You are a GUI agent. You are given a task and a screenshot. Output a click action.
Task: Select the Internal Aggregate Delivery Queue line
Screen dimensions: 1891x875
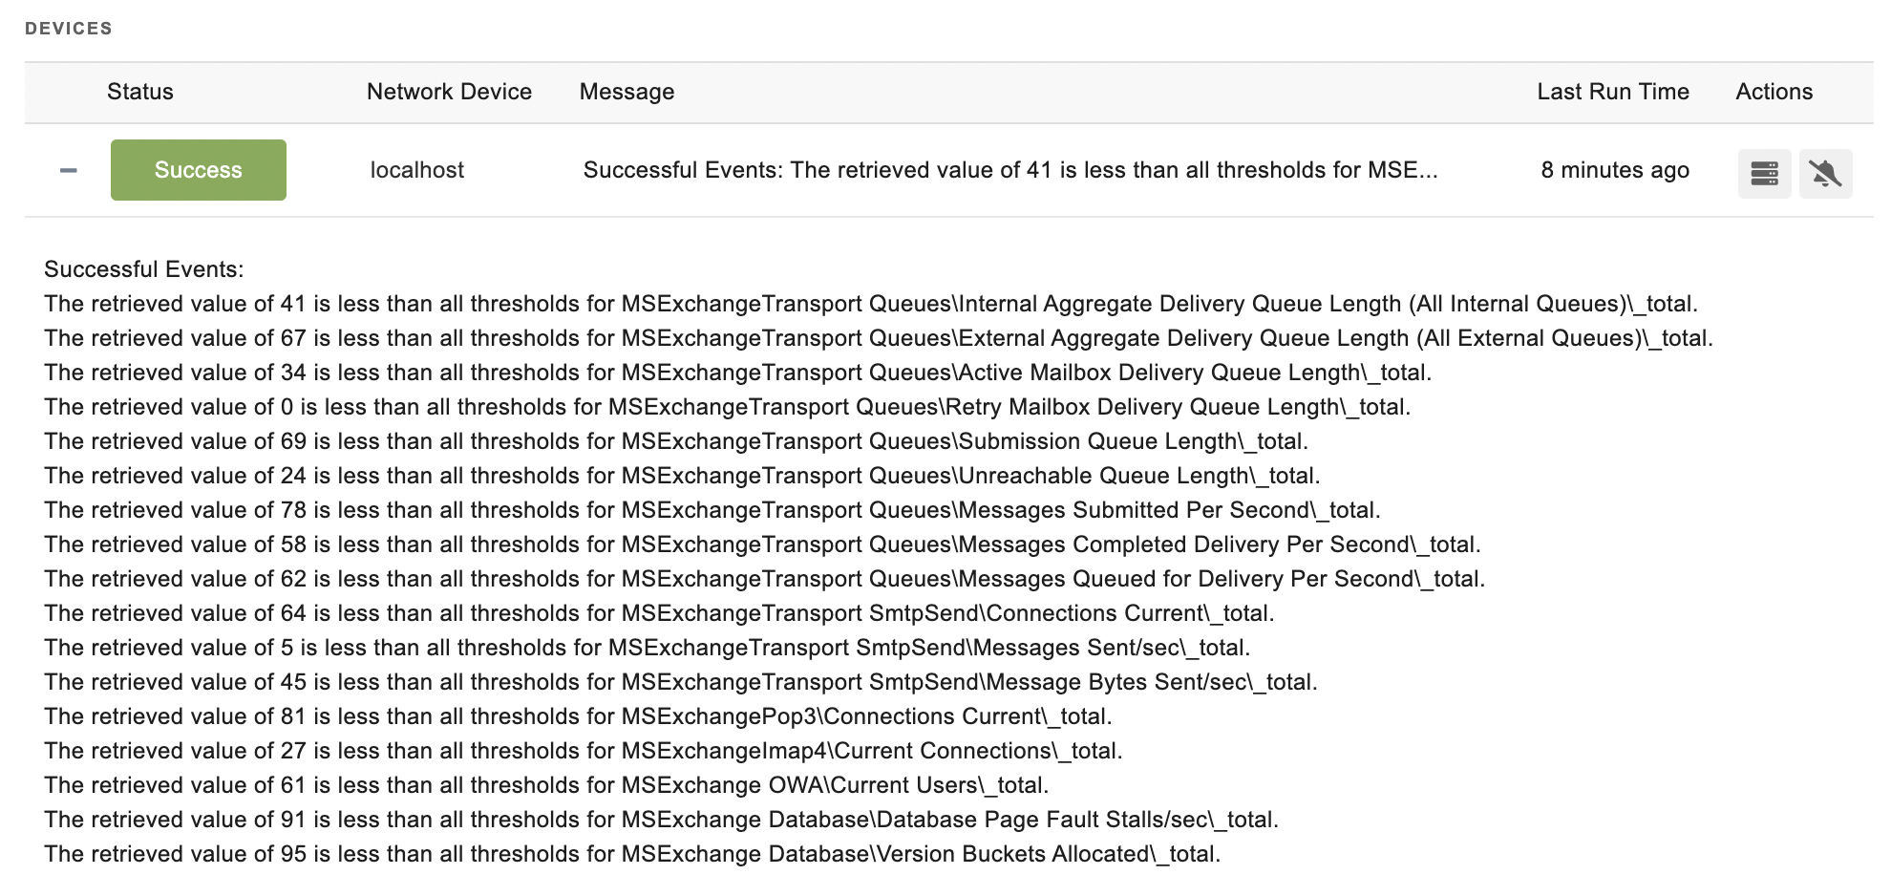(x=871, y=304)
